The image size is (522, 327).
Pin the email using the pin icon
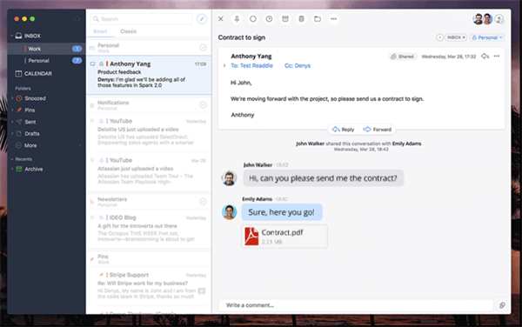click(237, 19)
